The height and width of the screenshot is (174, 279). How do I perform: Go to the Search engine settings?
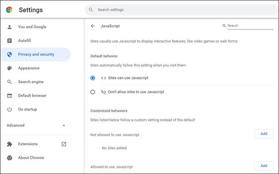31,82
